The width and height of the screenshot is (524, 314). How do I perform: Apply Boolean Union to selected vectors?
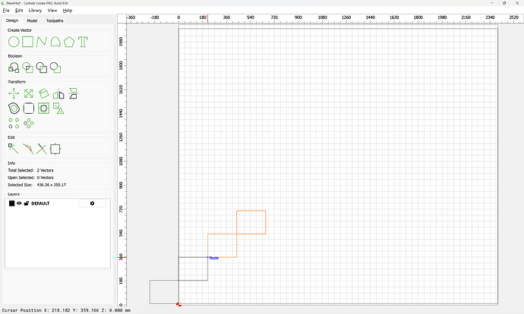(14, 68)
